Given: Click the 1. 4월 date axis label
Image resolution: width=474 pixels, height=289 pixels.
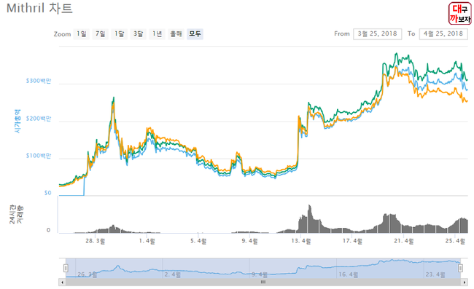Looking at the screenshot, I should pyautogui.click(x=147, y=241).
